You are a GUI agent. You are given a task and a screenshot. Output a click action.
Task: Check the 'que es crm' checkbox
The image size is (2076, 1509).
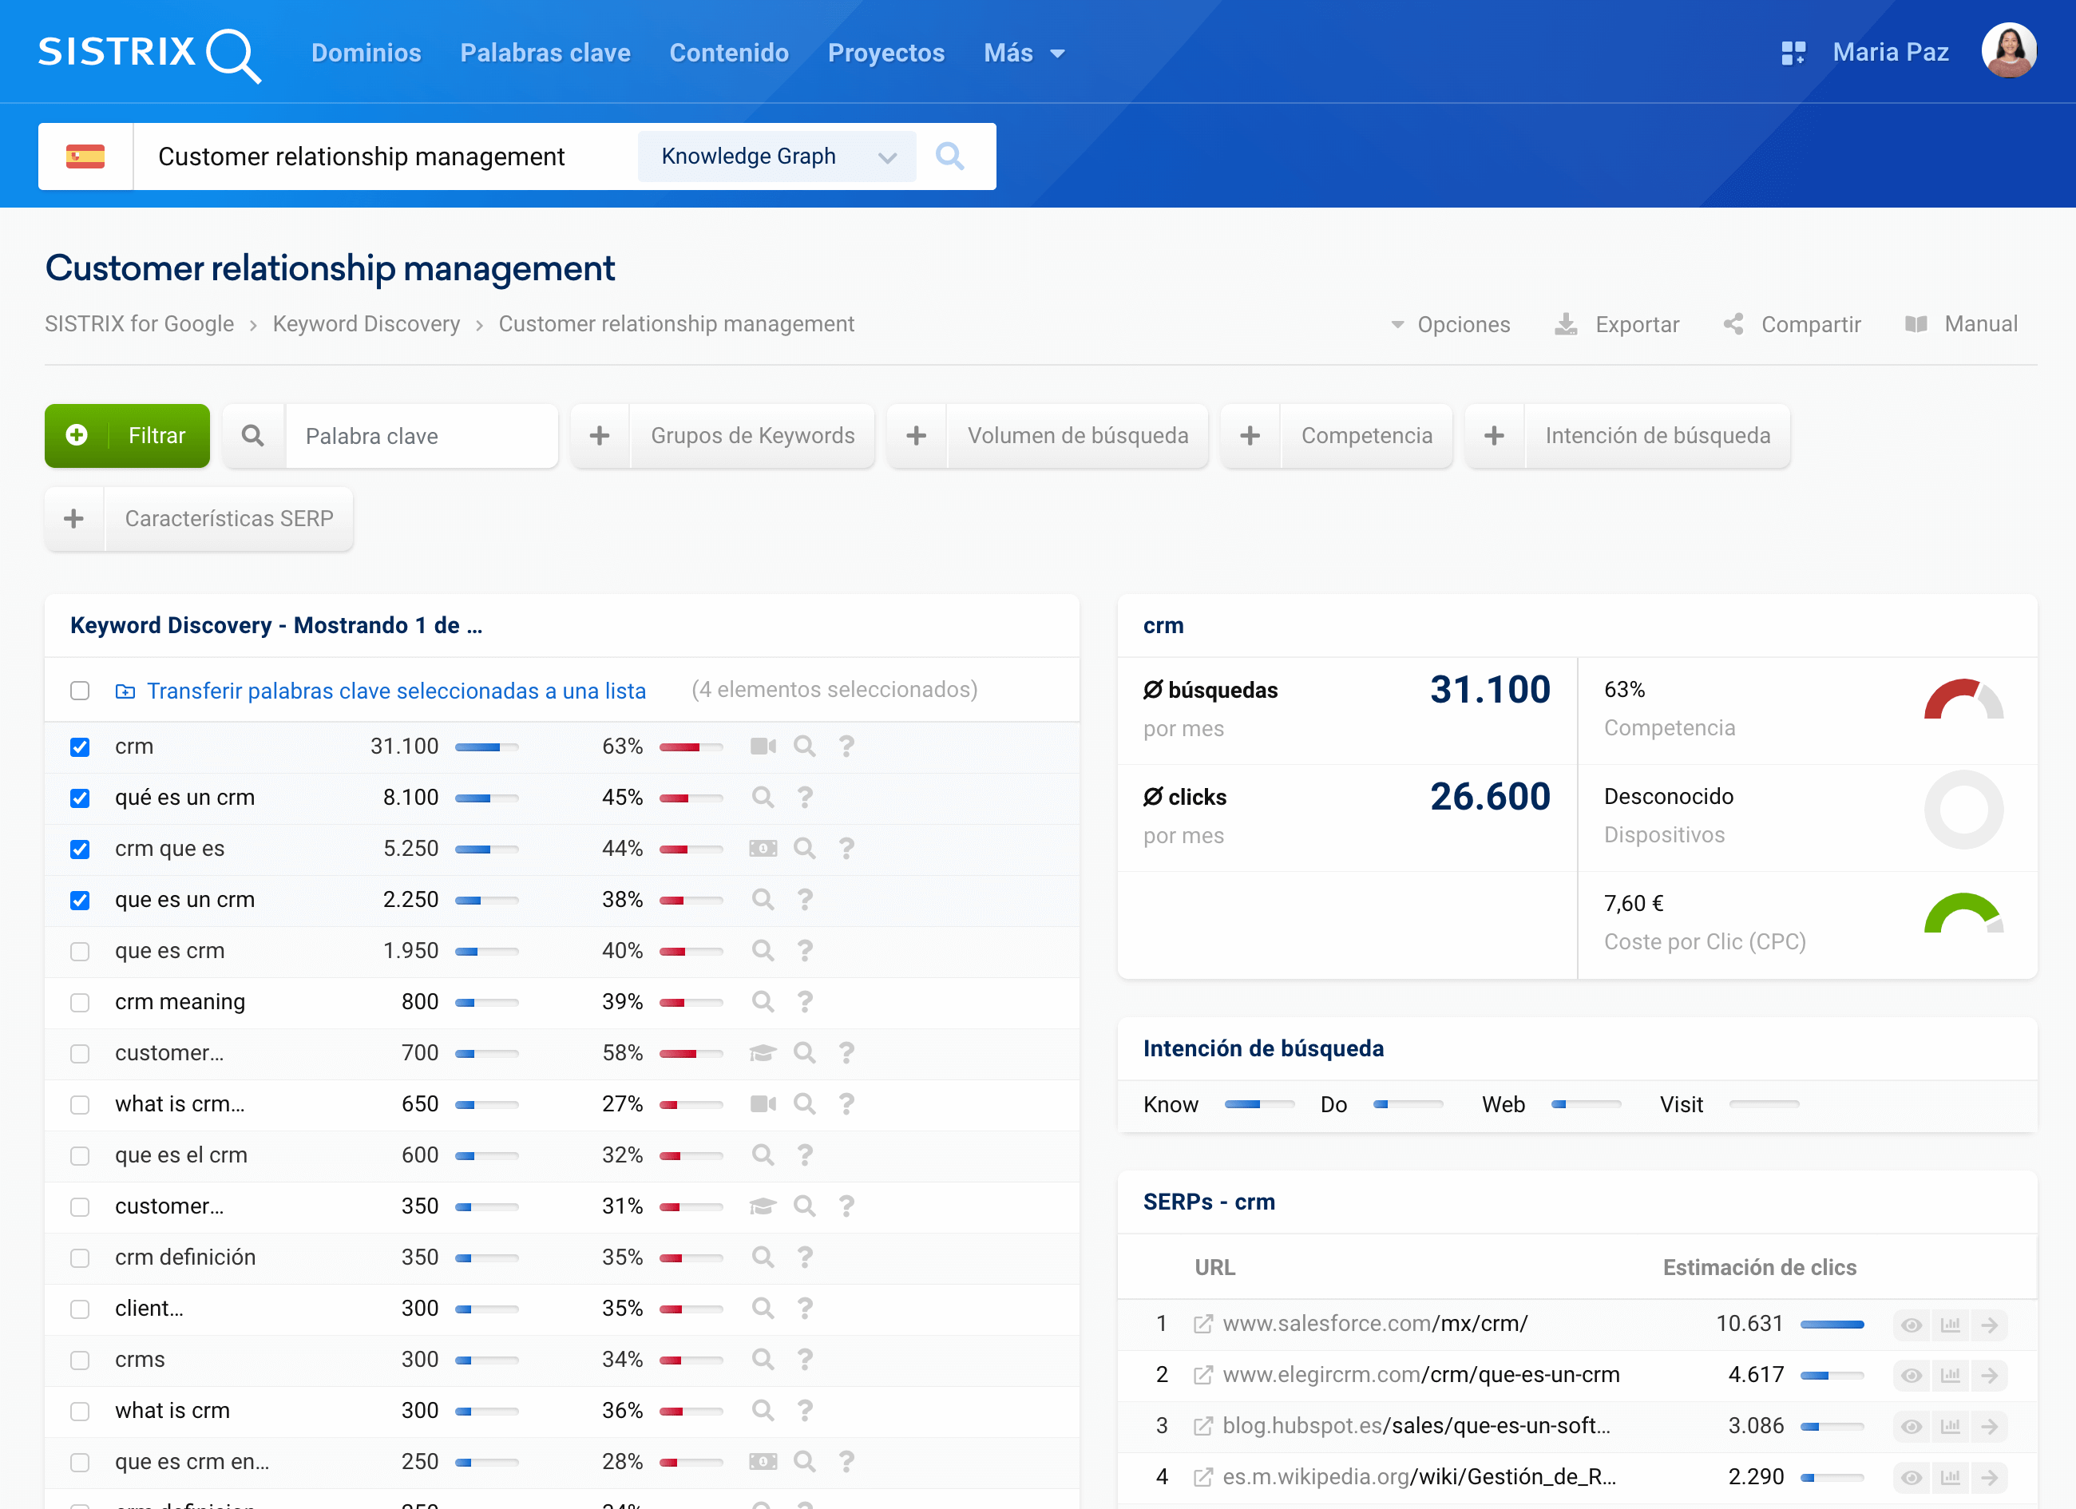[x=80, y=952]
